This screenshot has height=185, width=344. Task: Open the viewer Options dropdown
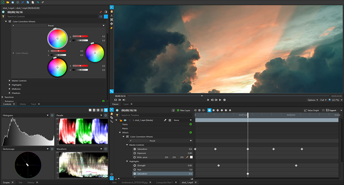[313, 100]
